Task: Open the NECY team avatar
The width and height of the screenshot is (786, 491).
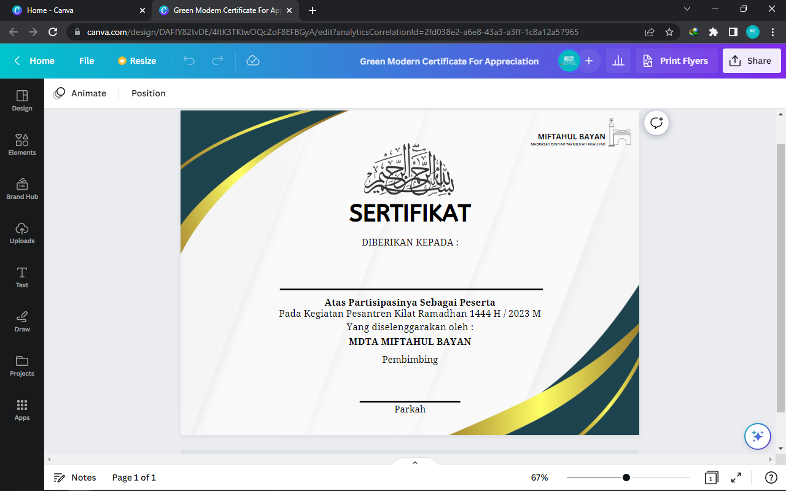Action: click(569, 61)
